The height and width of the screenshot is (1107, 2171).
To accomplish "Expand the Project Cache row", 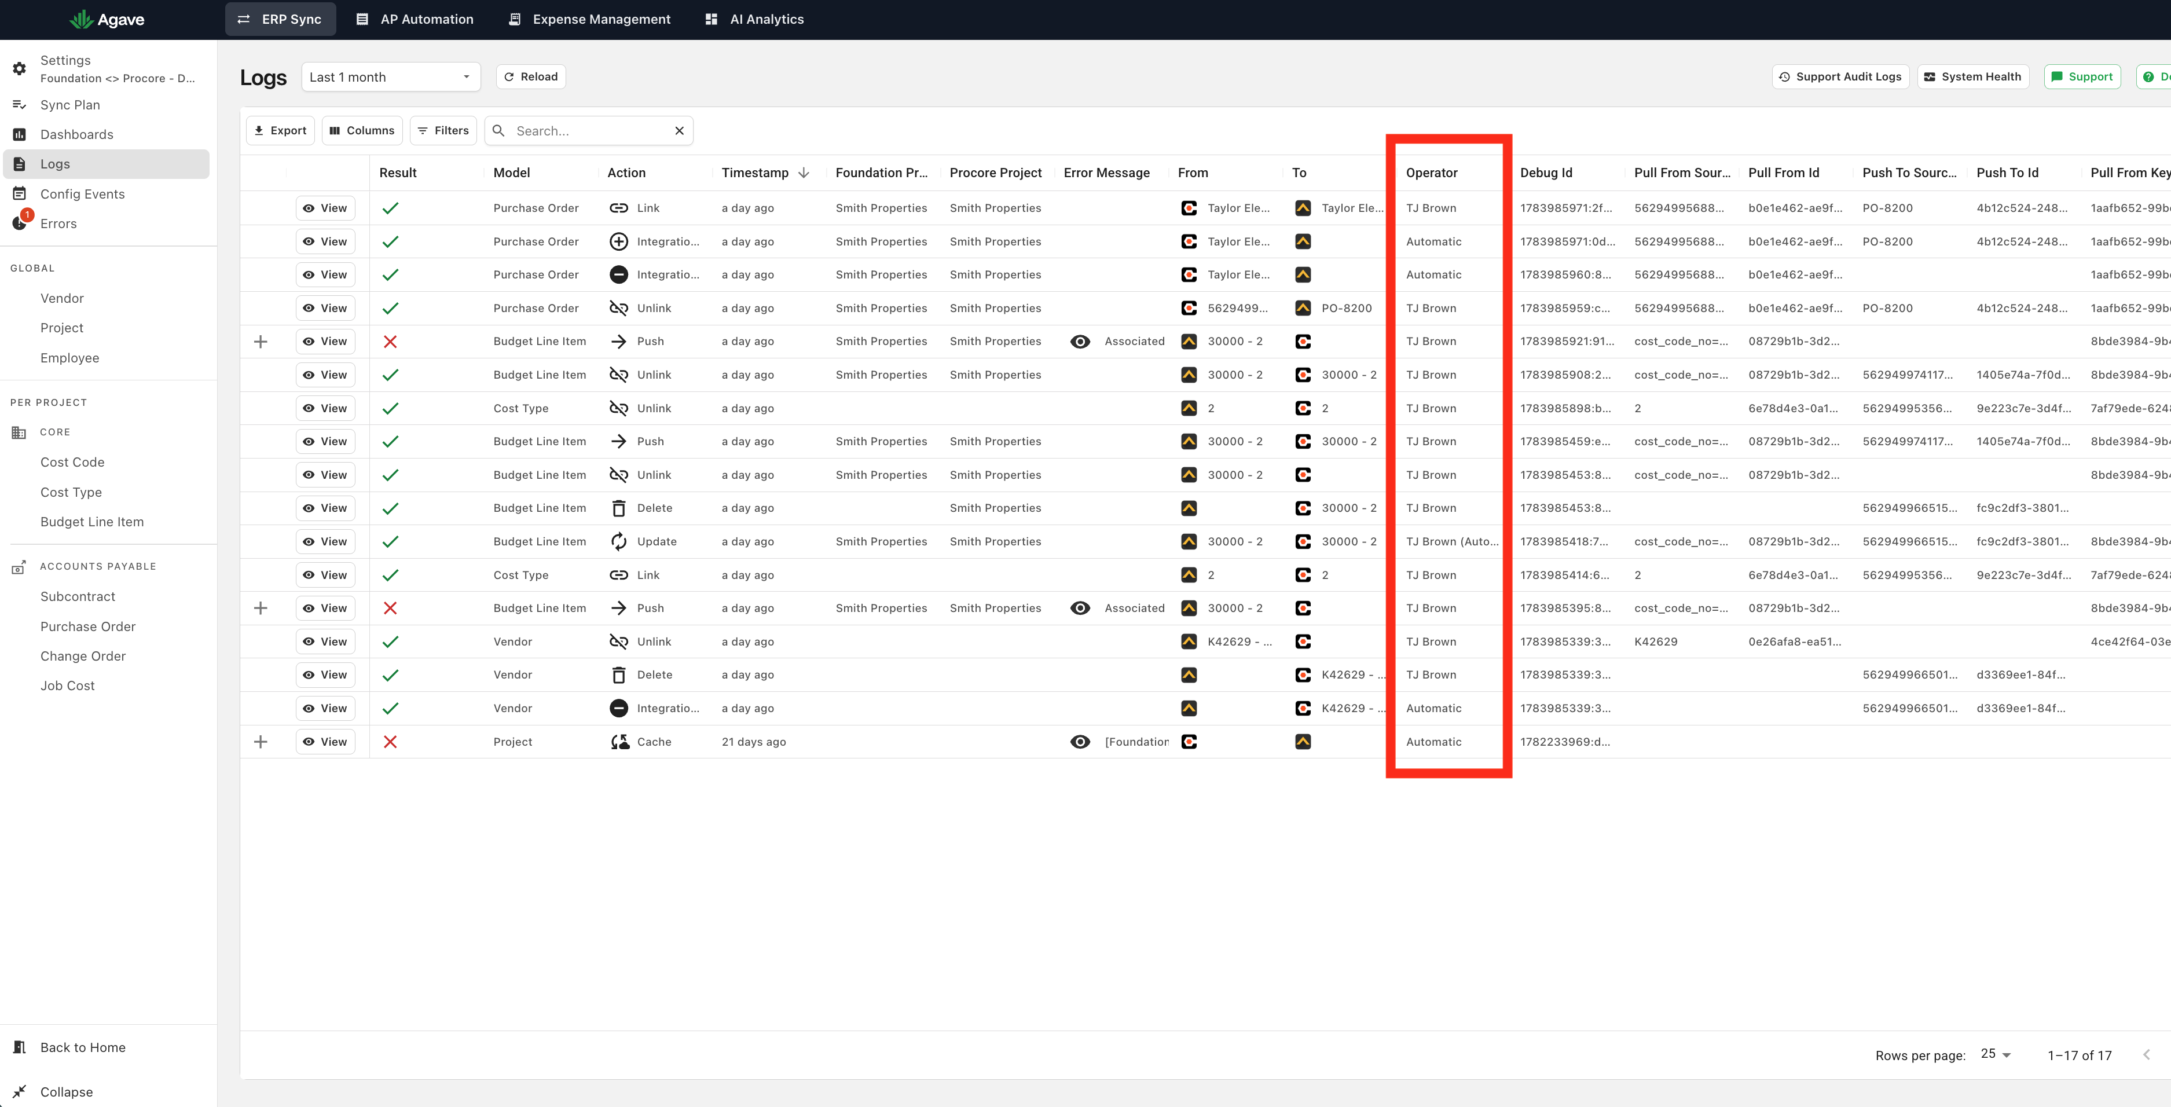I will tap(261, 742).
